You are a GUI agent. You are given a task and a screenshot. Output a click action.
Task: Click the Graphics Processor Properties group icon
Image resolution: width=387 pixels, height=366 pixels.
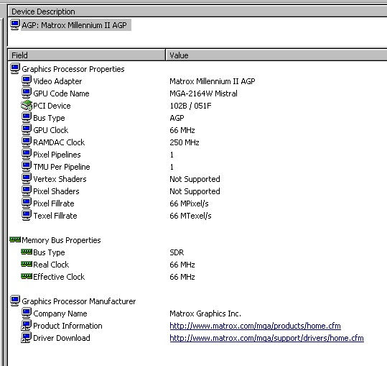[15, 69]
